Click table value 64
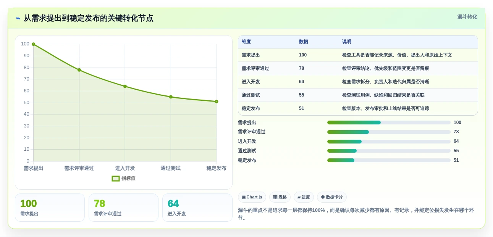Image resolution: width=493 pixels, height=237 pixels. 302,82
